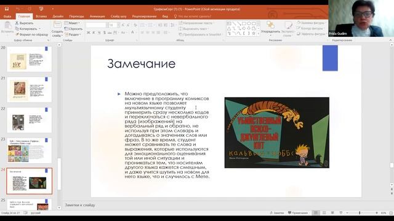Open Контур фигуры shape outline menu
This screenshot has width=394, height=221.
click(x=310, y=28)
